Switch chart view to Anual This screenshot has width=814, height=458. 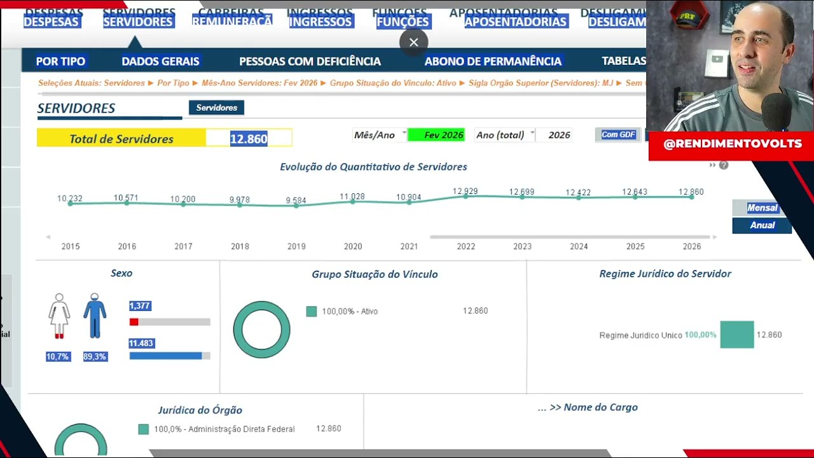762,225
